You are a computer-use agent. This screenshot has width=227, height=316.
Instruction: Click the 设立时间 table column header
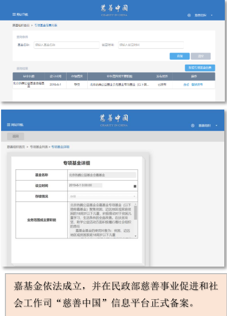point(55,77)
